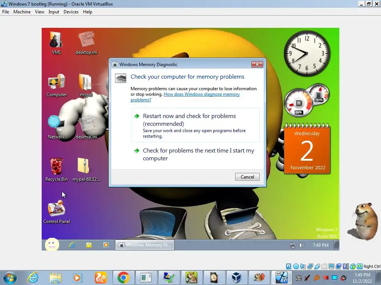
Task: Click the VirtualBox display status icon
Action: (x=332, y=266)
